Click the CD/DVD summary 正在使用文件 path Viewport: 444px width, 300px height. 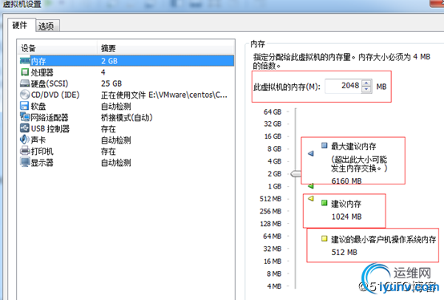(x=164, y=95)
